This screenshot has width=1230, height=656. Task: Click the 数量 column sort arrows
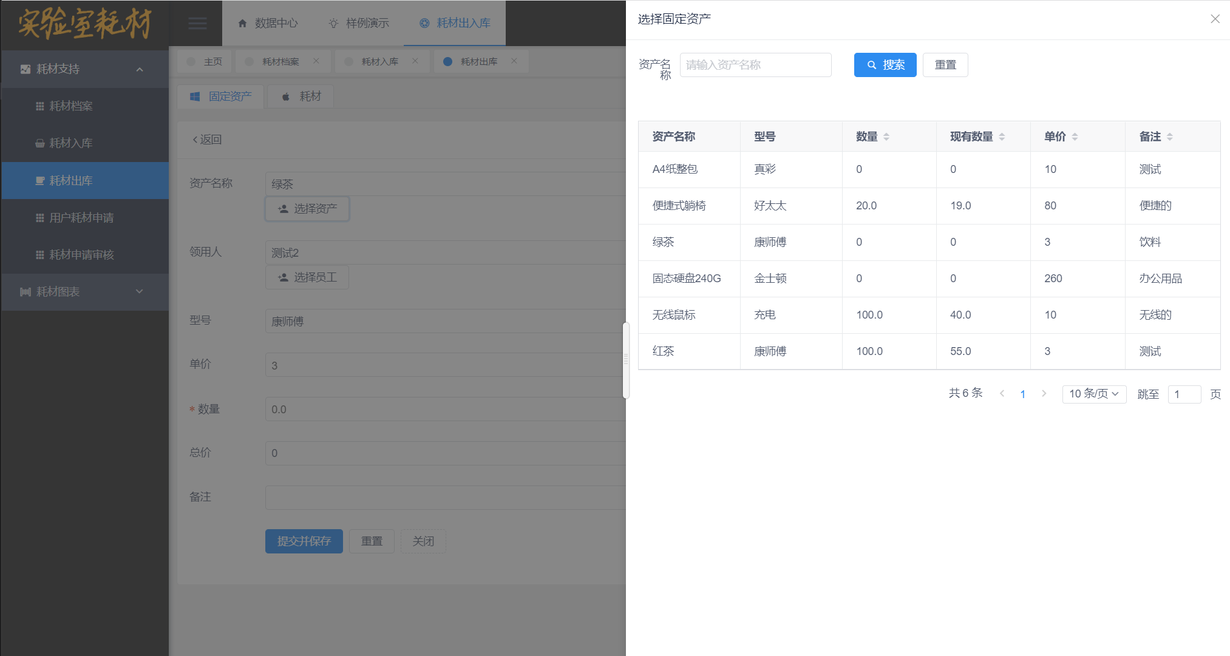(886, 137)
